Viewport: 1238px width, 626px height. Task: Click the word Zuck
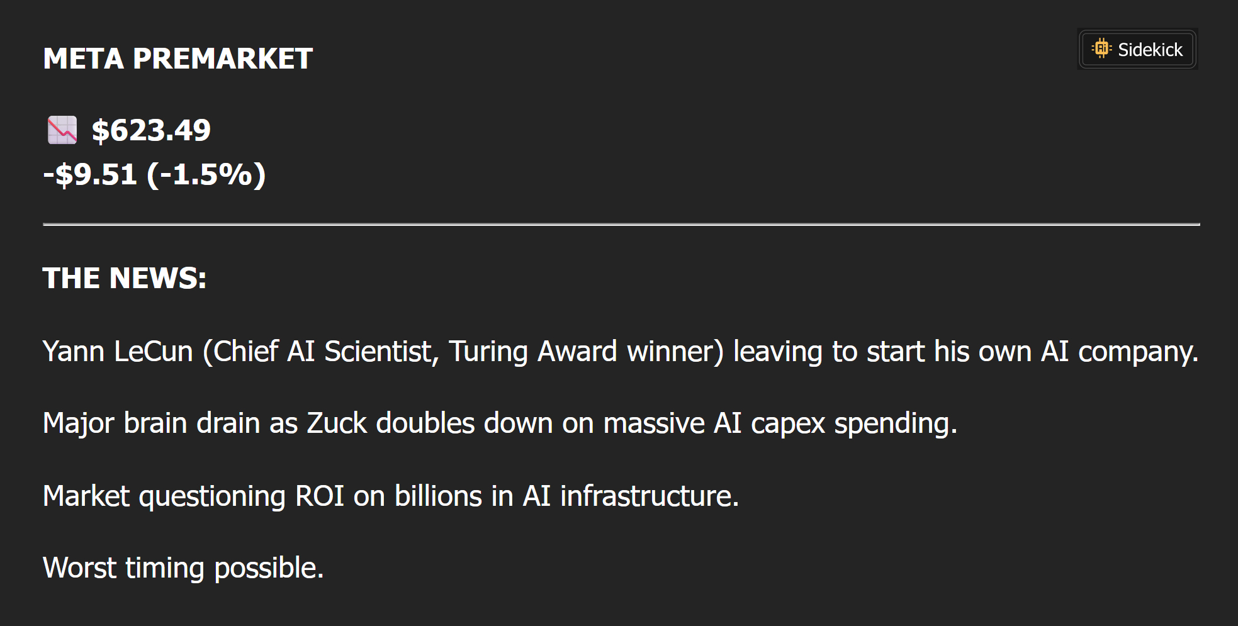click(x=336, y=423)
